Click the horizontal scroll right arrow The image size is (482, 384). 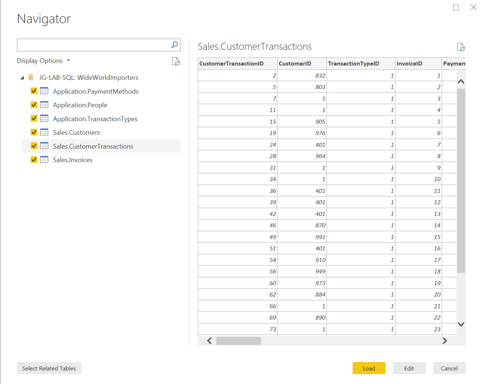(445, 341)
